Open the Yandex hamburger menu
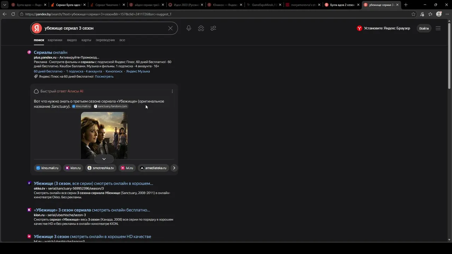Screen dimensions: 452x254 pyautogui.click(x=438, y=28)
